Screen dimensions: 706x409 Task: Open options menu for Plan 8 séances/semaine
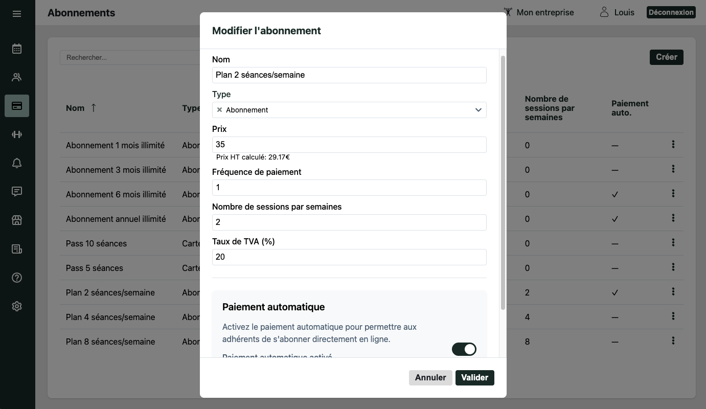[673, 341]
